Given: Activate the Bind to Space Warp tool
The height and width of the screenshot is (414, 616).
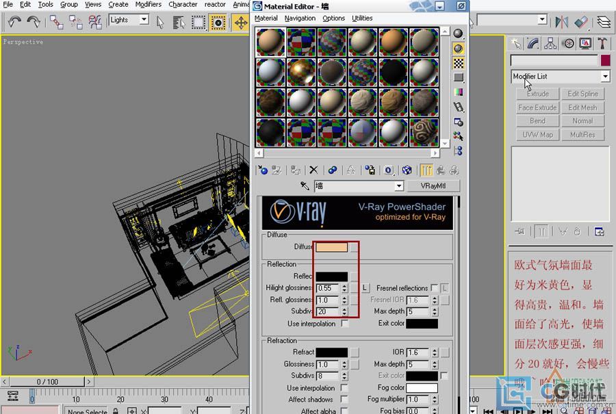Looking at the screenshot, I should tap(95, 22).
